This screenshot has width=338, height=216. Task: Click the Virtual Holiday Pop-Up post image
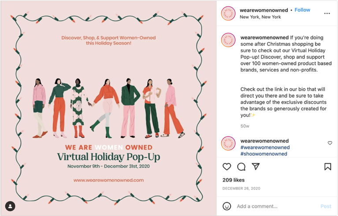point(108,108)
